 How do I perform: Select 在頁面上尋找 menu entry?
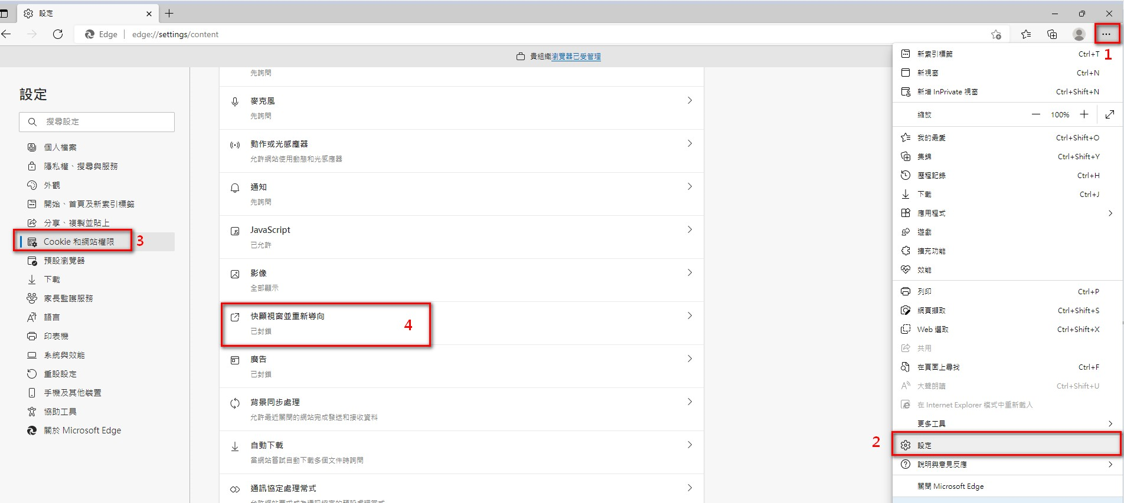tap(1007, 367)
